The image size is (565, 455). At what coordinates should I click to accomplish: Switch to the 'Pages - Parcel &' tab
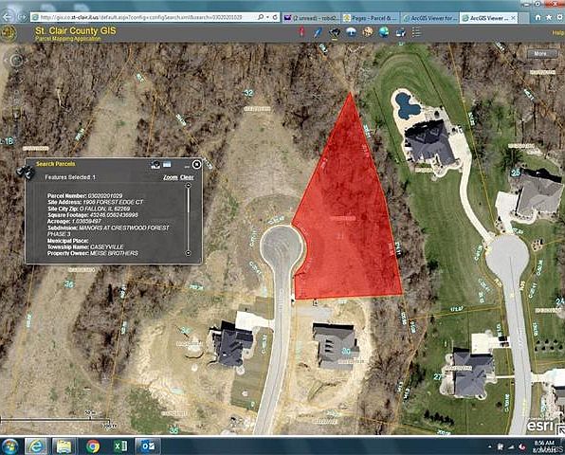pyautogui.click(x=370, y=18)
